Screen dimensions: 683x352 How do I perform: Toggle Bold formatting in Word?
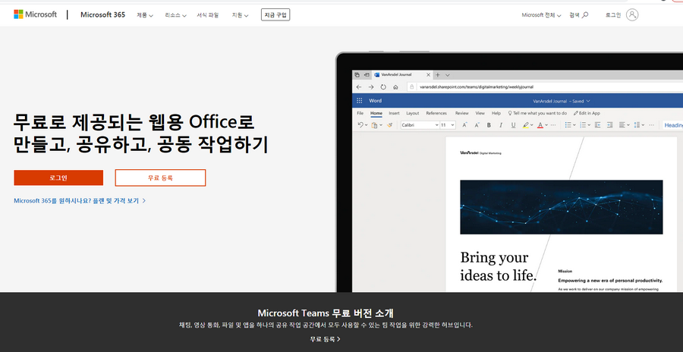click(x=489, y=125)
